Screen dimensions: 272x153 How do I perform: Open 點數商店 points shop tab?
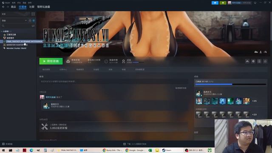[80, 69]
